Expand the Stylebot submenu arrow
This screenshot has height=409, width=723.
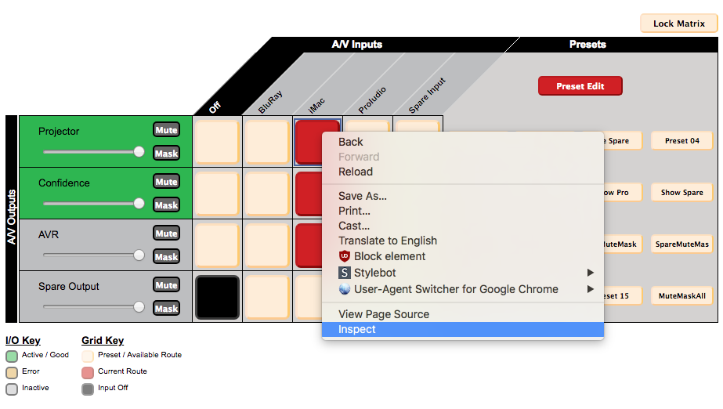[x=591, y=273]
